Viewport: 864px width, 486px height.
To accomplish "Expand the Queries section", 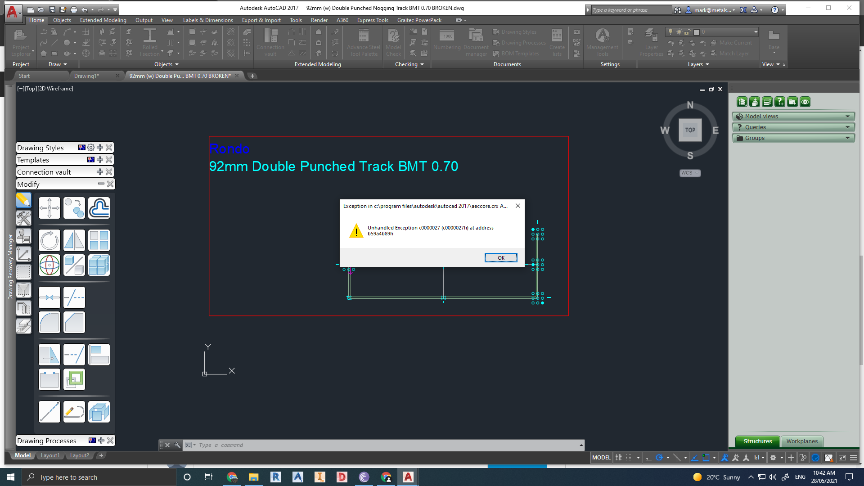I will 794,127.
